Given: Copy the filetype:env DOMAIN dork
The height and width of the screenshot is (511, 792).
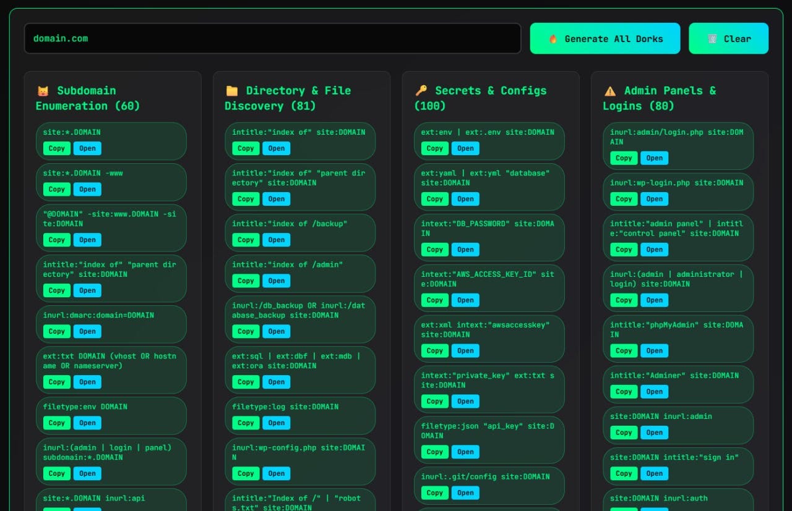Looking at the screenshot, I should [57, 423].
